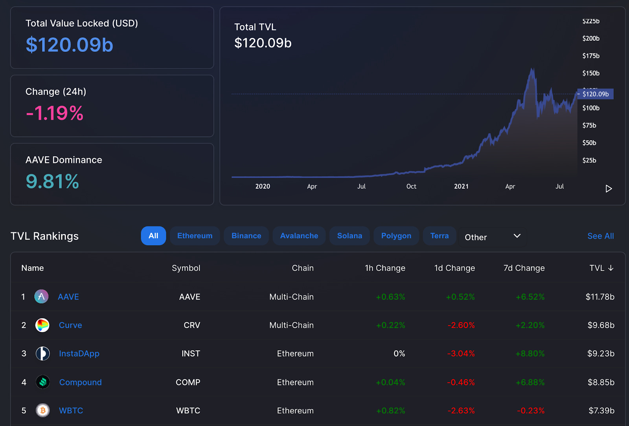
Task: Click InstaDApp's +8.80% 7d change
Action: (x=530, y=354)
